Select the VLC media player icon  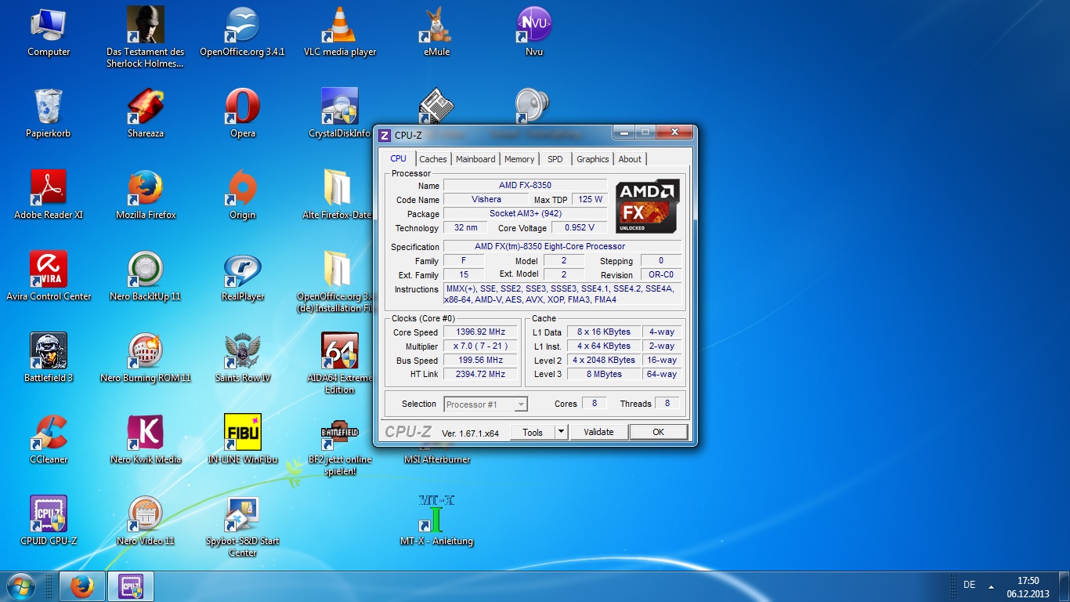click(x=340, y=33)
